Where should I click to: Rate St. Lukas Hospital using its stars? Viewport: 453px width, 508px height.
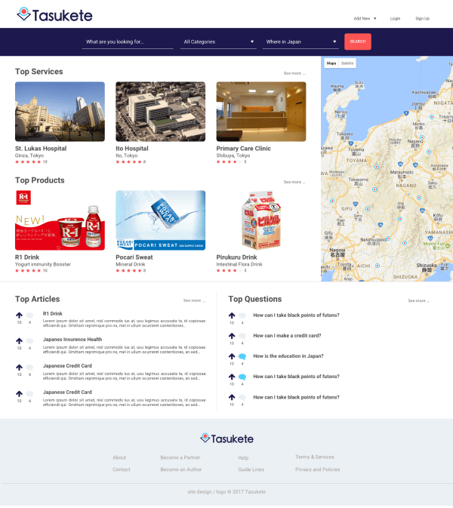pyautogui.click(x=28, y=162)
